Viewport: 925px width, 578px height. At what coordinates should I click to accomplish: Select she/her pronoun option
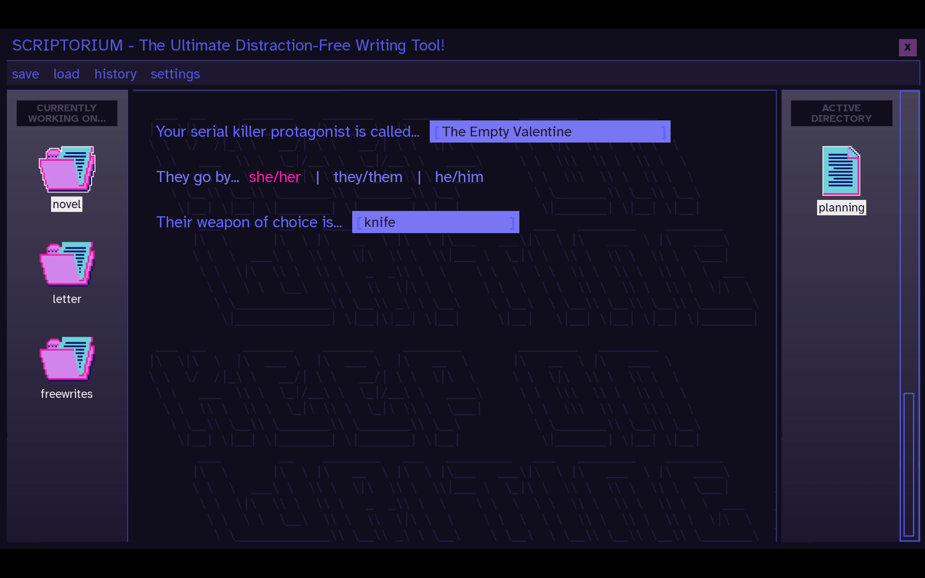(x=275, y=177)
